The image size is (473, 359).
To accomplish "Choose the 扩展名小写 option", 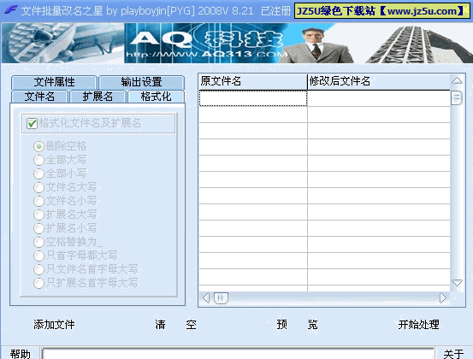I will [38, 228].
